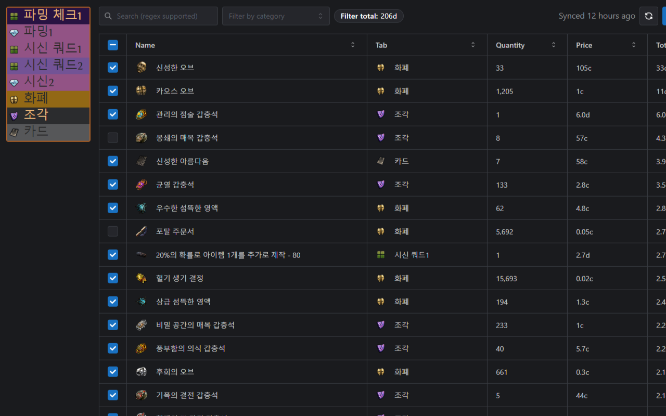Toggle the select-all header checkbox

tap(113, 45)
